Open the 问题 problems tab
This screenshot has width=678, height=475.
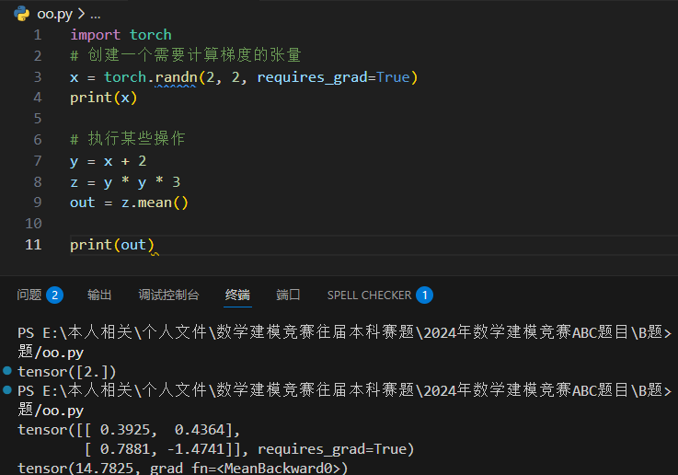coord(29,295)
